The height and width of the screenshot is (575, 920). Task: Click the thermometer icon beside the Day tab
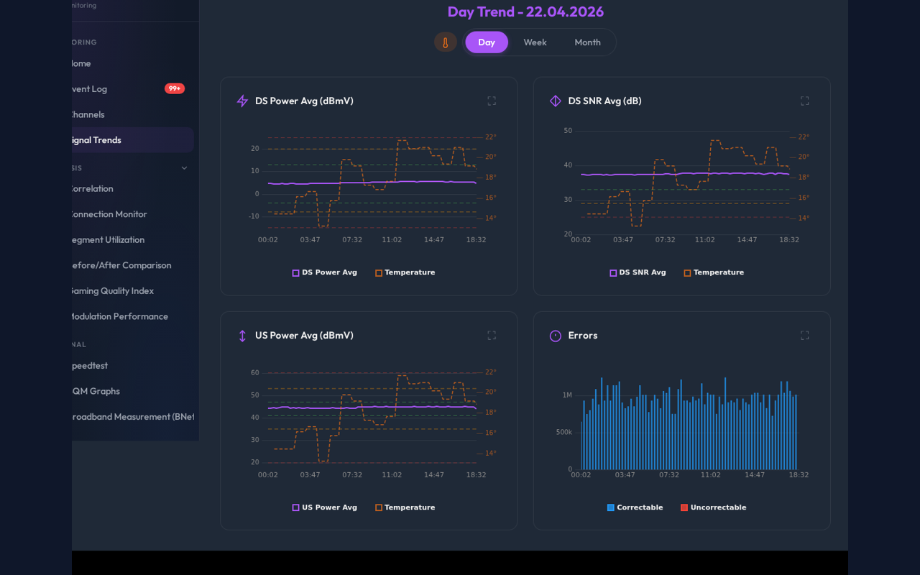(x=445, y=42)
